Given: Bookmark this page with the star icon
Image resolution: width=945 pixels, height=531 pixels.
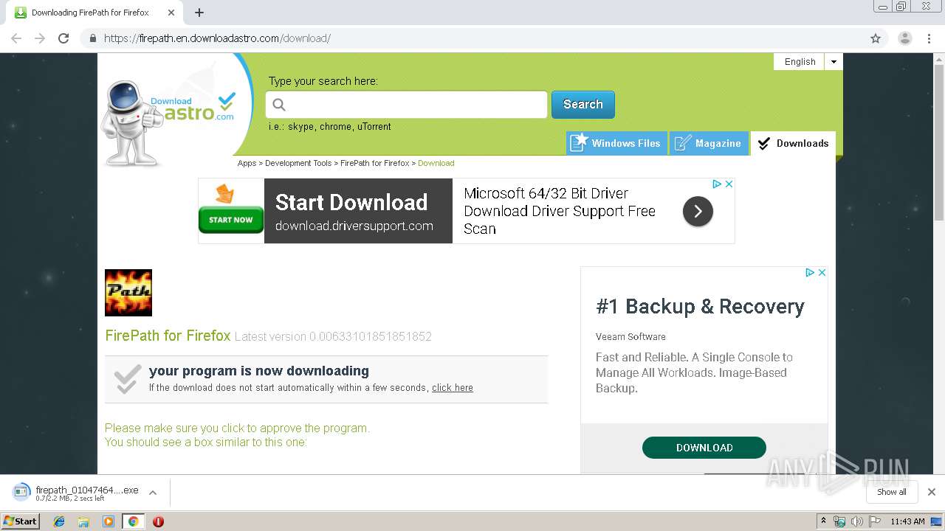Looking at the screenshot, I should (876, 38).
